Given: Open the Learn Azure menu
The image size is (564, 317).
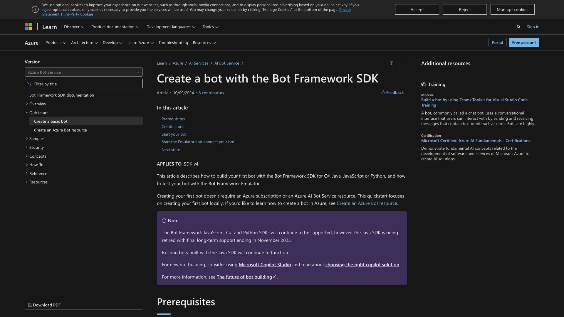Looking at the screenshot, I should pyautogui.click(x=140, y=43).
